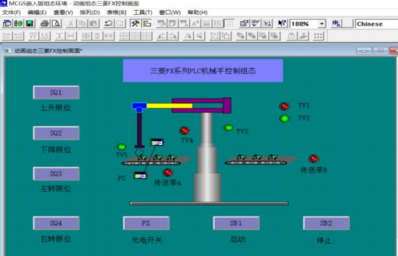The height and width of the screenshot is (256, 398).
Task: Open the 排列(D) menu
Action: tap(89, 12)
